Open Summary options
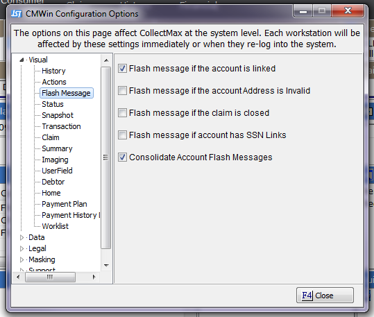Image resolution: width=374 pixels, height=317 pixels. [x=57, y=148]
